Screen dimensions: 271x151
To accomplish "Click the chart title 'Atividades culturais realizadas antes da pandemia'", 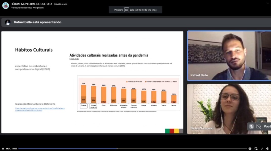I will pos(109,55).
